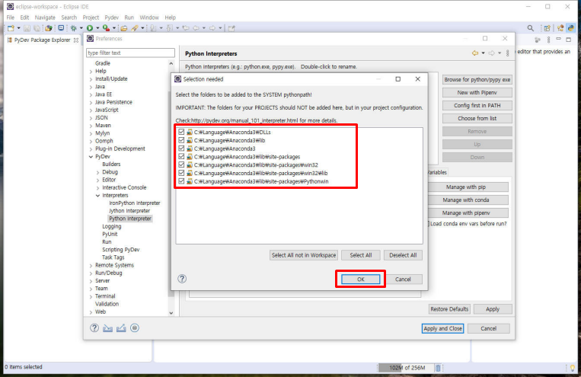Click the type filter text field
581x377 pixels.
click(x=130, y=53)
